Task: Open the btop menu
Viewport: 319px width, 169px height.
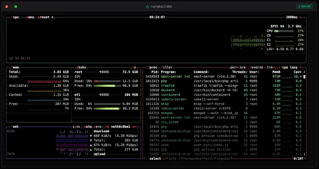Action: coord(30,17)
